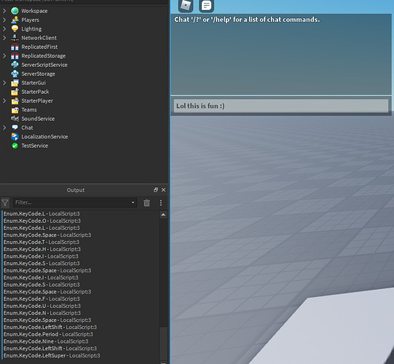Screen dimensions: 394x364
Task: Open the Roblox menu icon
Action: [186, 5]
